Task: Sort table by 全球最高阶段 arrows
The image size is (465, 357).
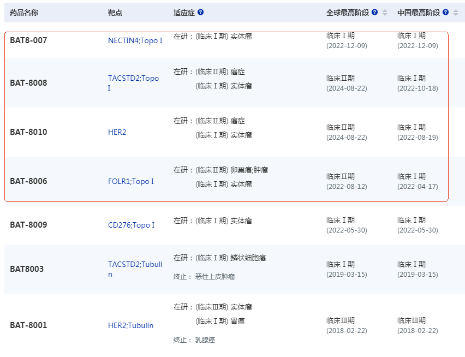Action: pos(385,13)
